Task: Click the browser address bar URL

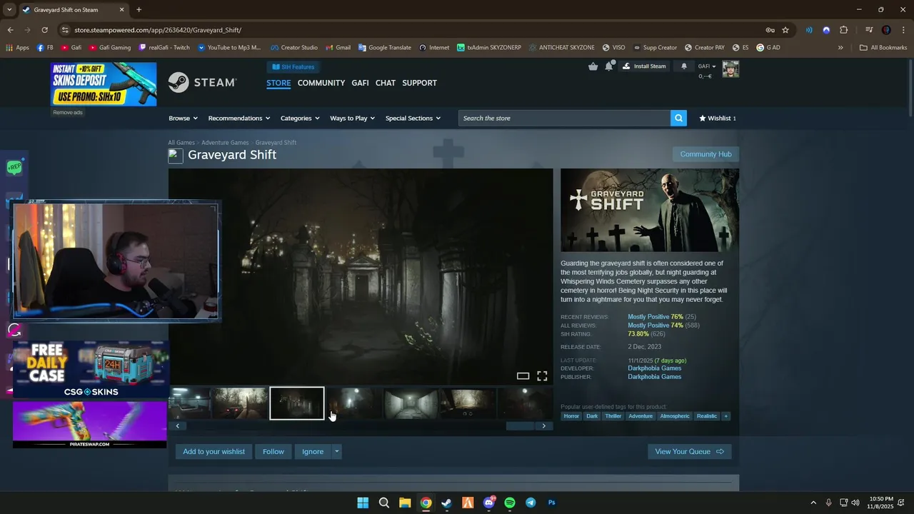Action: (158, 30)
